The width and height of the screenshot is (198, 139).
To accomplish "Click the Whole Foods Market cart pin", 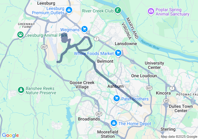I will [x=118, y=53].
